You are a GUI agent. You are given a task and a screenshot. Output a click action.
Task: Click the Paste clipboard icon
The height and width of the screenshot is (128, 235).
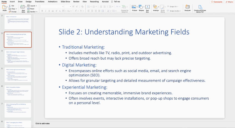pyautogui.click(x=5, y=7)
